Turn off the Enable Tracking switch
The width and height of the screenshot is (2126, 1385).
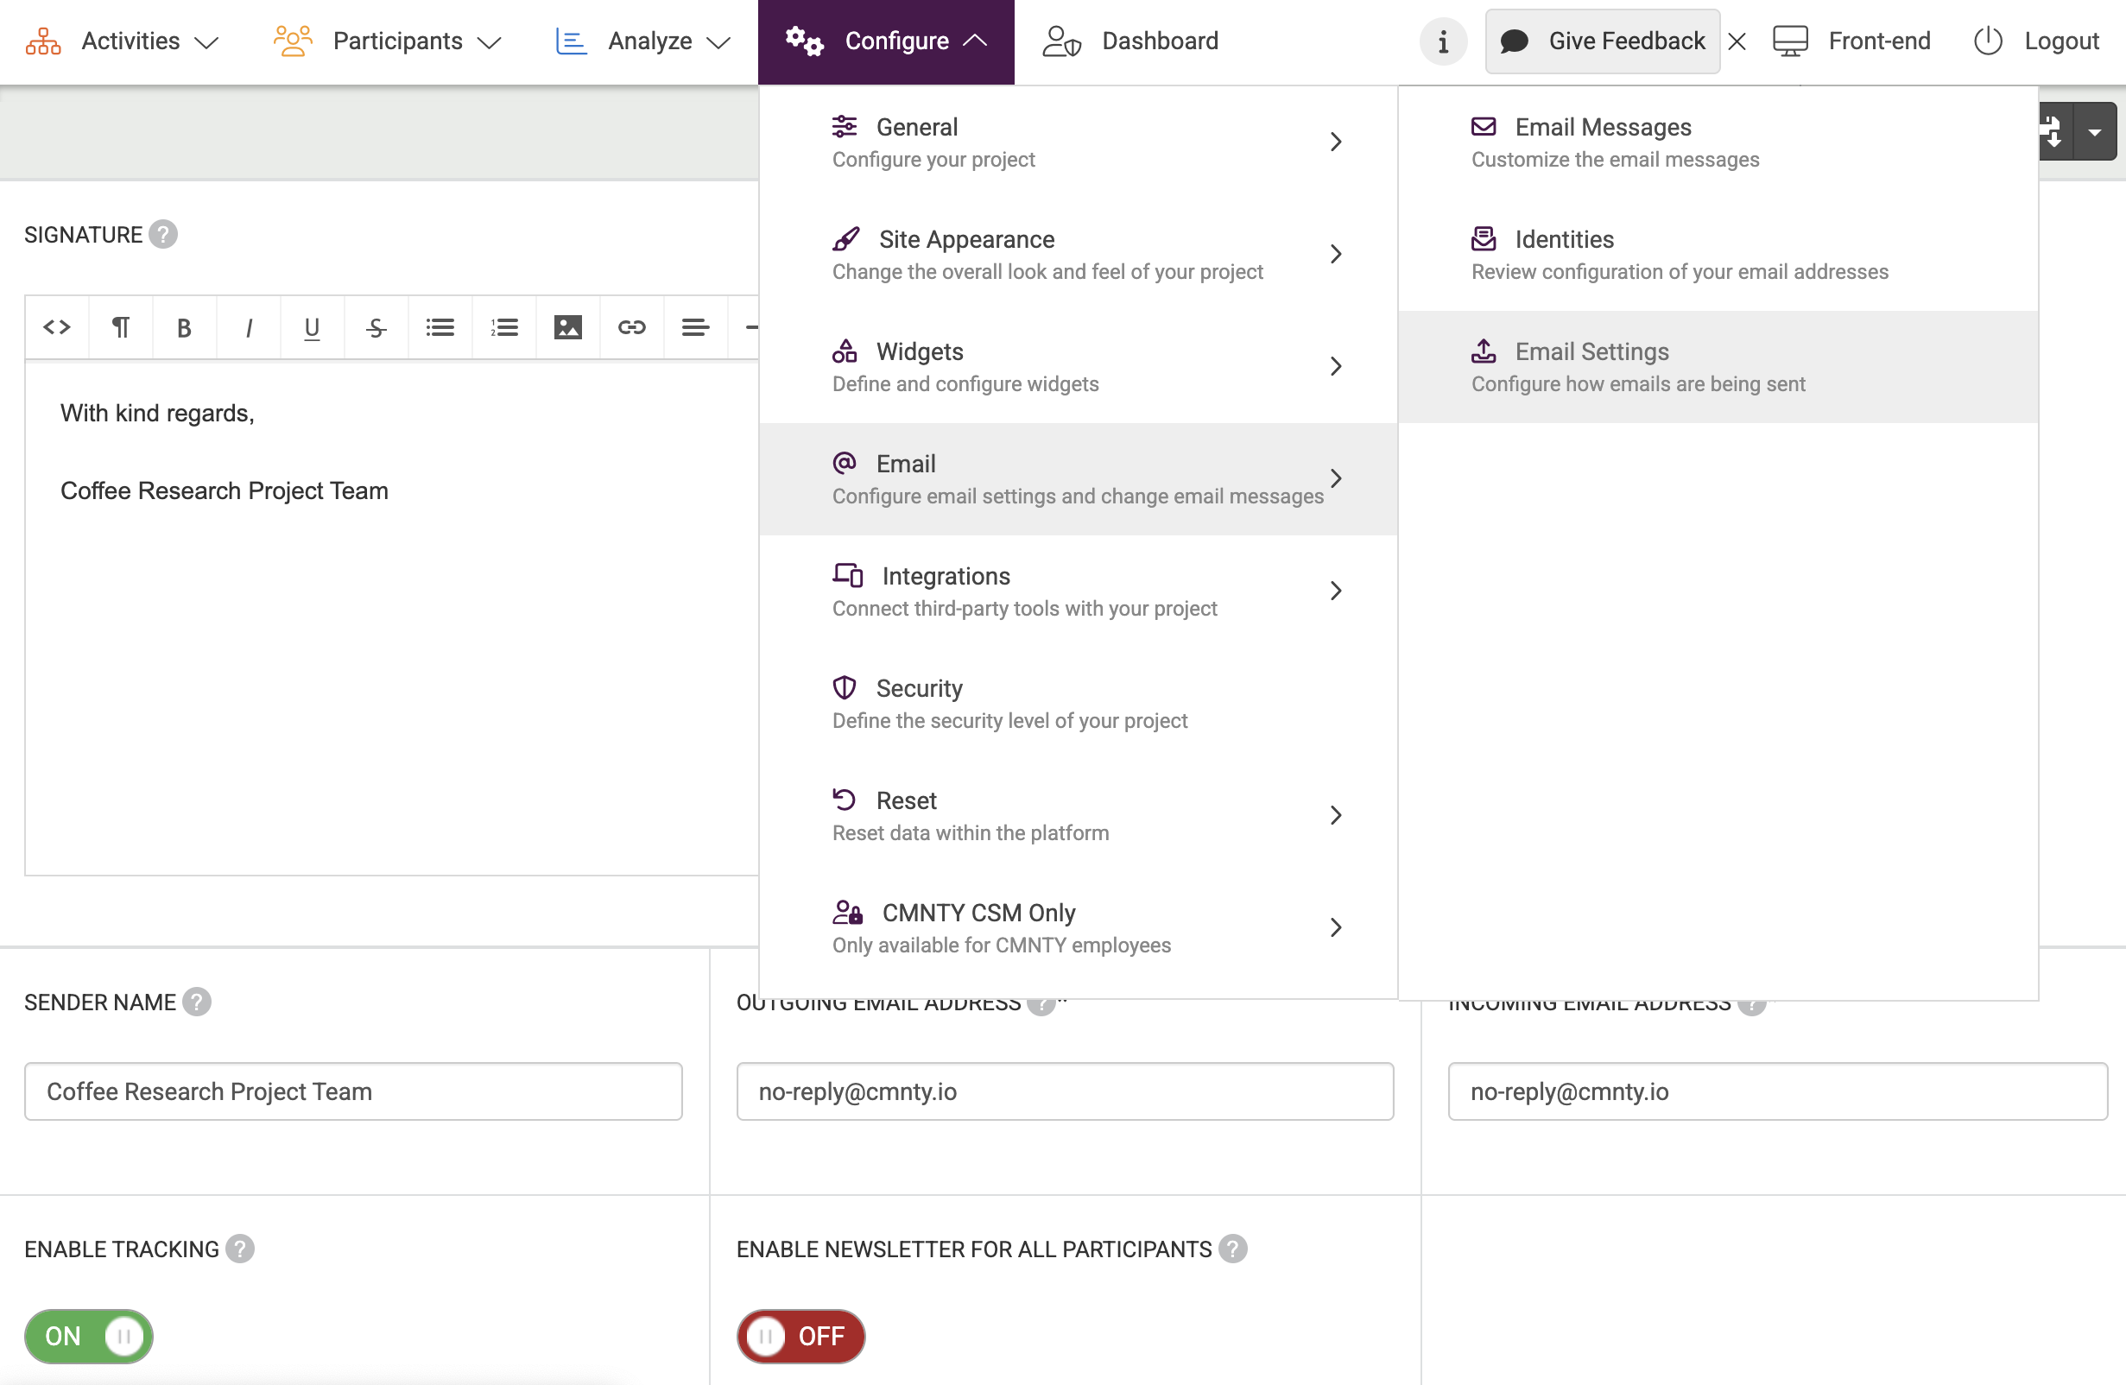[88, 1336]
